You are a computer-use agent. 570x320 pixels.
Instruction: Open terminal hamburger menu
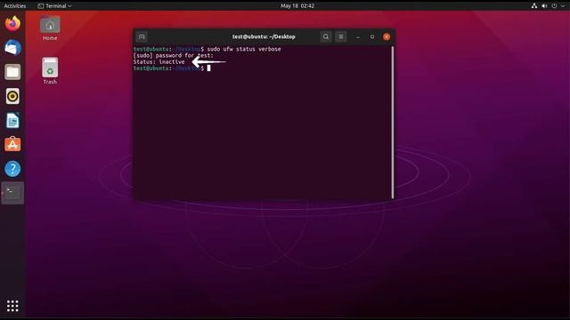click(341, 36)
